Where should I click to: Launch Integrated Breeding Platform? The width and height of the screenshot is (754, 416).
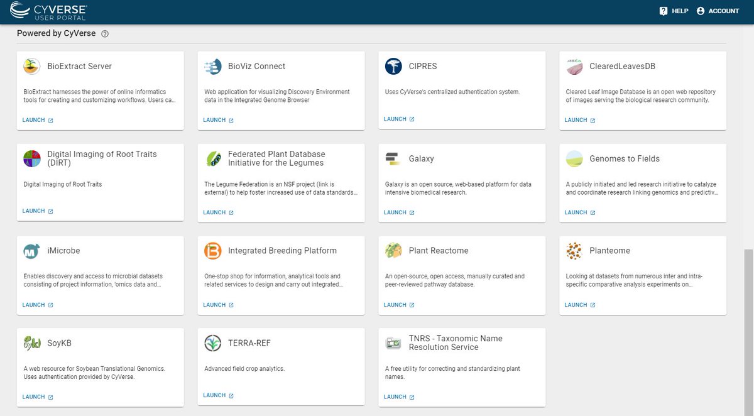pyautogui.click(x=219, y=305)
